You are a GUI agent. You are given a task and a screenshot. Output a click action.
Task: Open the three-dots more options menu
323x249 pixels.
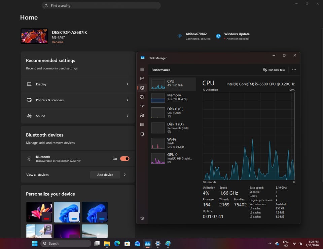(x=294, y=70)
